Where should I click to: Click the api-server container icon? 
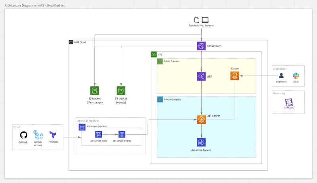click(201, 120)
